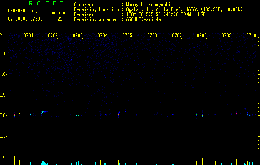This screenshot has width=260, height=165.
Task: Click time marker 0707
Action: coord(177,35)
